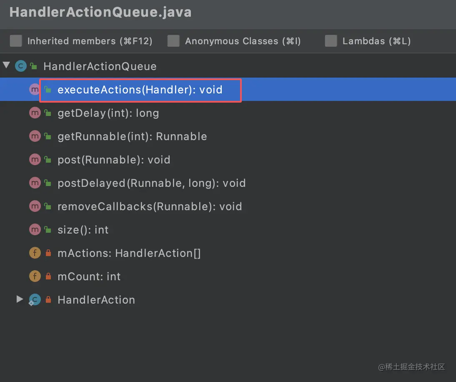Toggle the Anonymous Classes checkbox
This screenshot has height=382, width=456.
tap(173, 41)
